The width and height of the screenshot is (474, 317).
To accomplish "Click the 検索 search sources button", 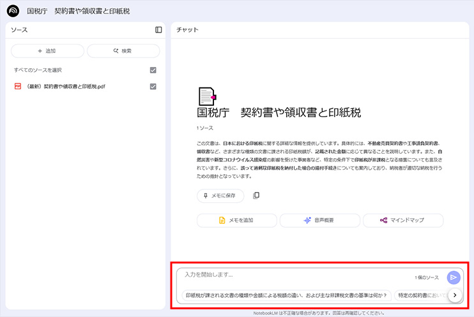I will click(x=123, y=51).
